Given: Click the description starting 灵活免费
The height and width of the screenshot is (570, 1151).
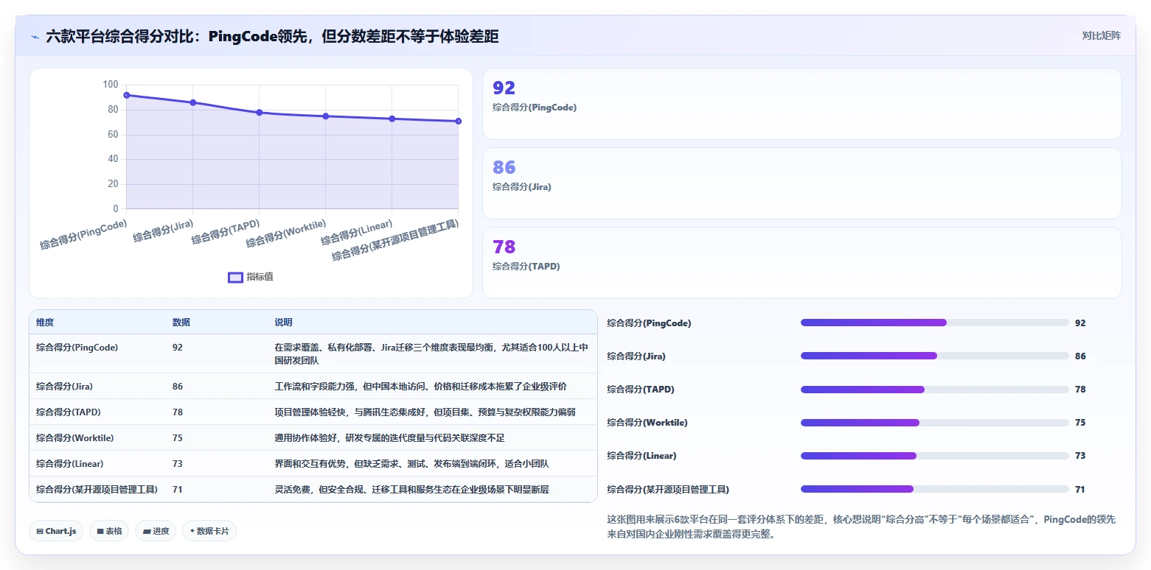Looking at the screenshot, I should click(x=411, y=489).
